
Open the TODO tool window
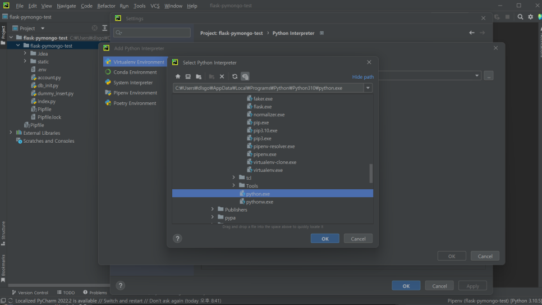pos(66,293)
